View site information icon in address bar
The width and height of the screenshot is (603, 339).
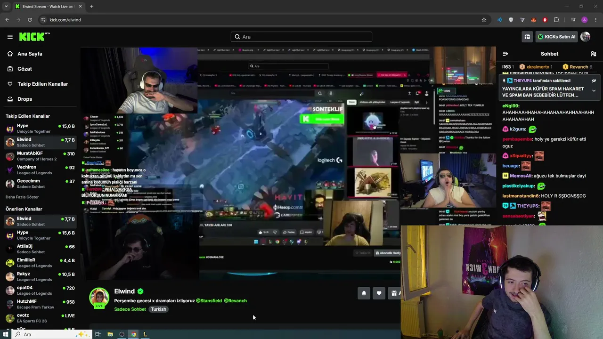point(43,20)
